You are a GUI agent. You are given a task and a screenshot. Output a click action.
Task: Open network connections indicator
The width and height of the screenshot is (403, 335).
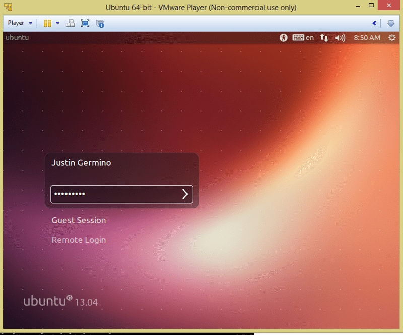[x=324, y=38]
